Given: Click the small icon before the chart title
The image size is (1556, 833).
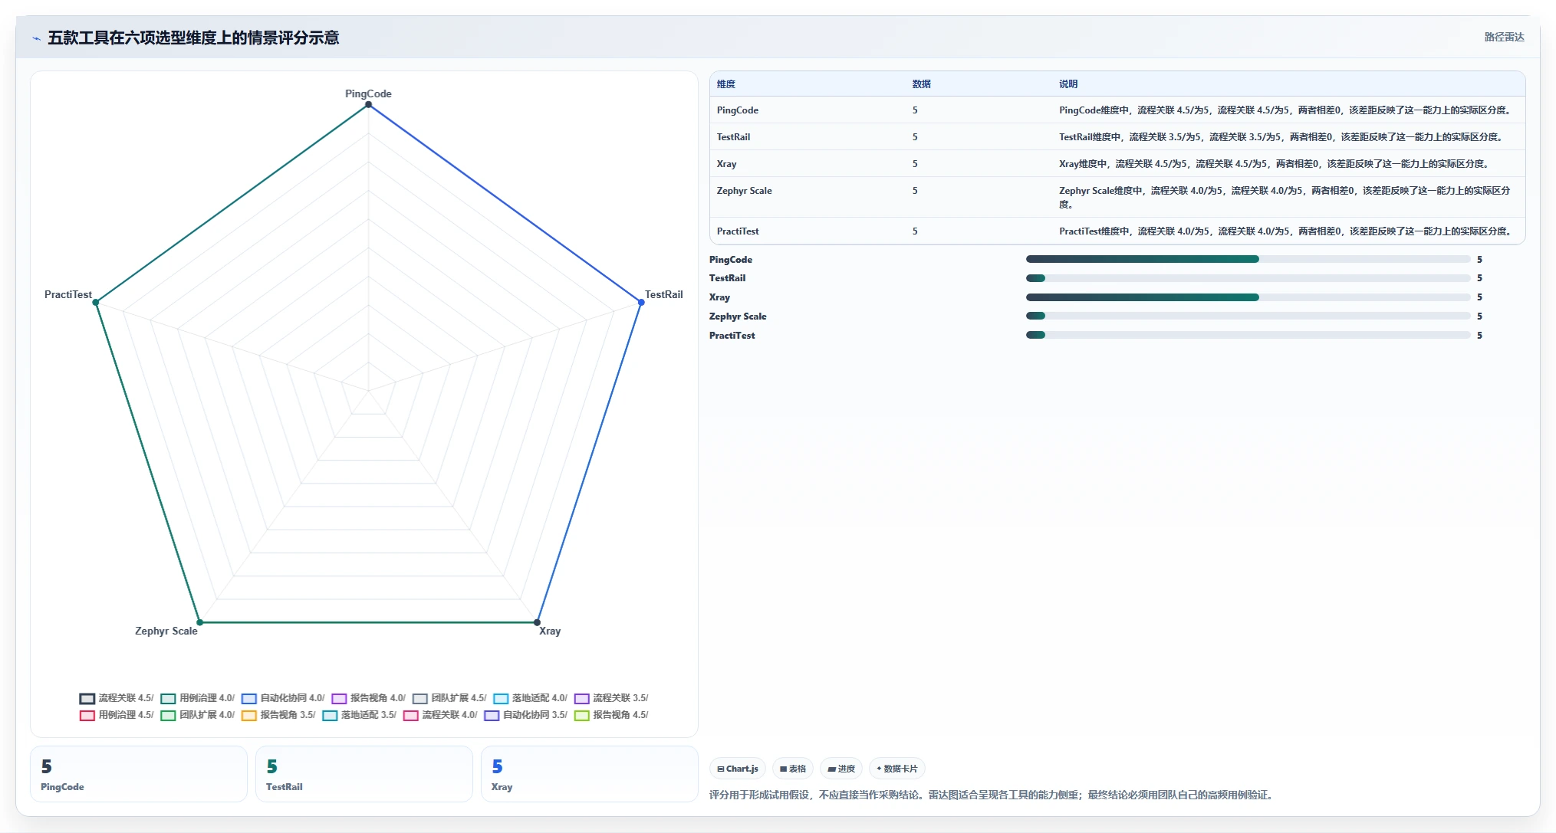Looking at the screenshot, I should [36, 38].
